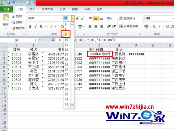Align cell text left
This screenshot has width=174, height=131.
90,26
